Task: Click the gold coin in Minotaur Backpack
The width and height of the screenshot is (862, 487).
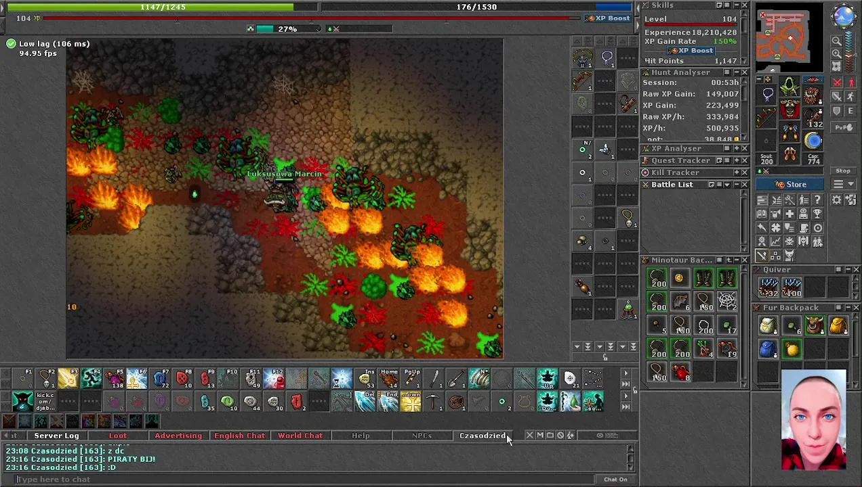Action: 680,278
